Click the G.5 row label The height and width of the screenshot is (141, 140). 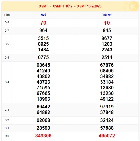point(7,58)
